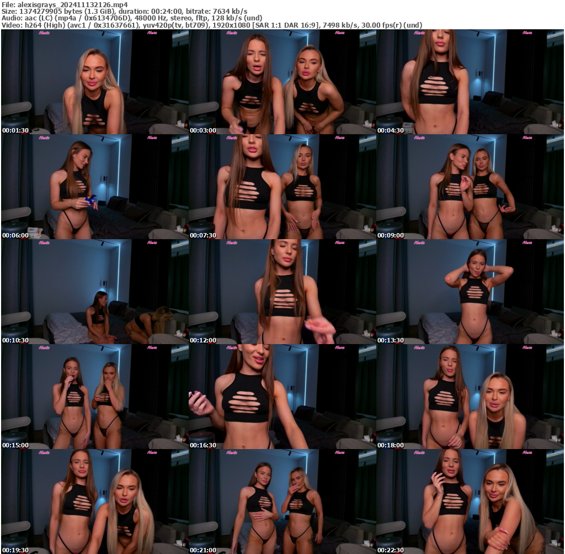
Task: Open the thumbnail at timestamp 00:12:00
Action: (x=282, y=290)
